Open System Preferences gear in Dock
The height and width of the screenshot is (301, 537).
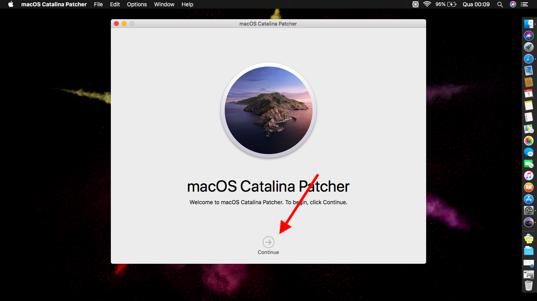(x=529, y=210)
